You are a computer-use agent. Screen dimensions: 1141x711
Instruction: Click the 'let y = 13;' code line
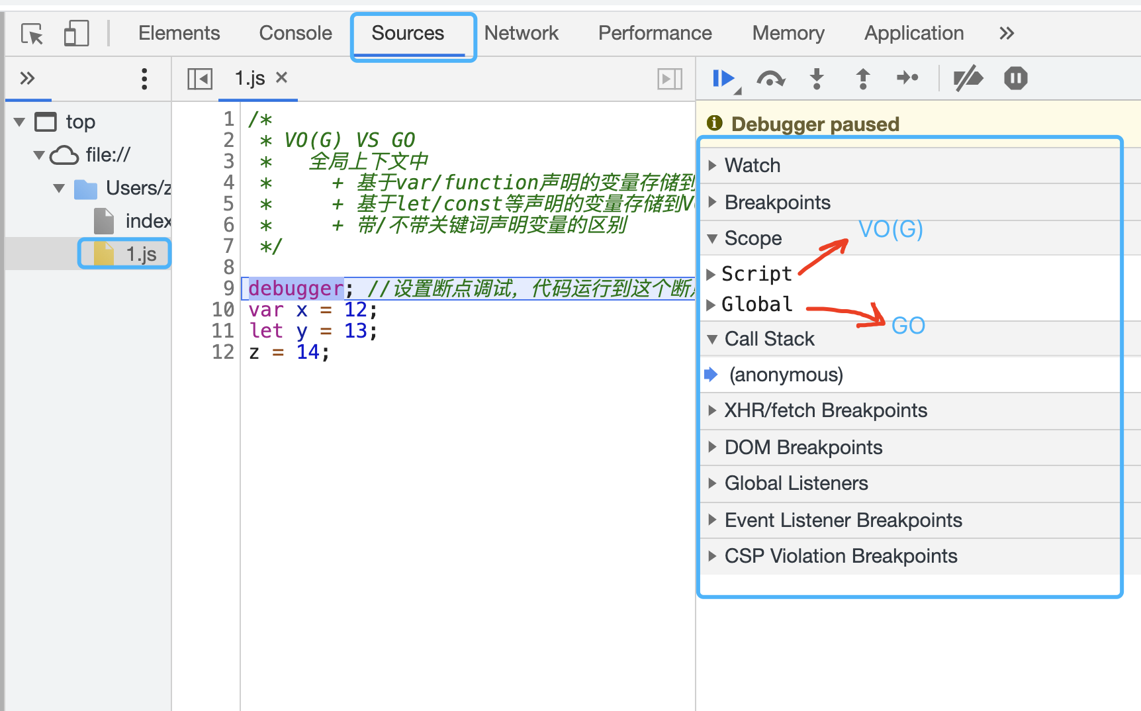(313, 331)
